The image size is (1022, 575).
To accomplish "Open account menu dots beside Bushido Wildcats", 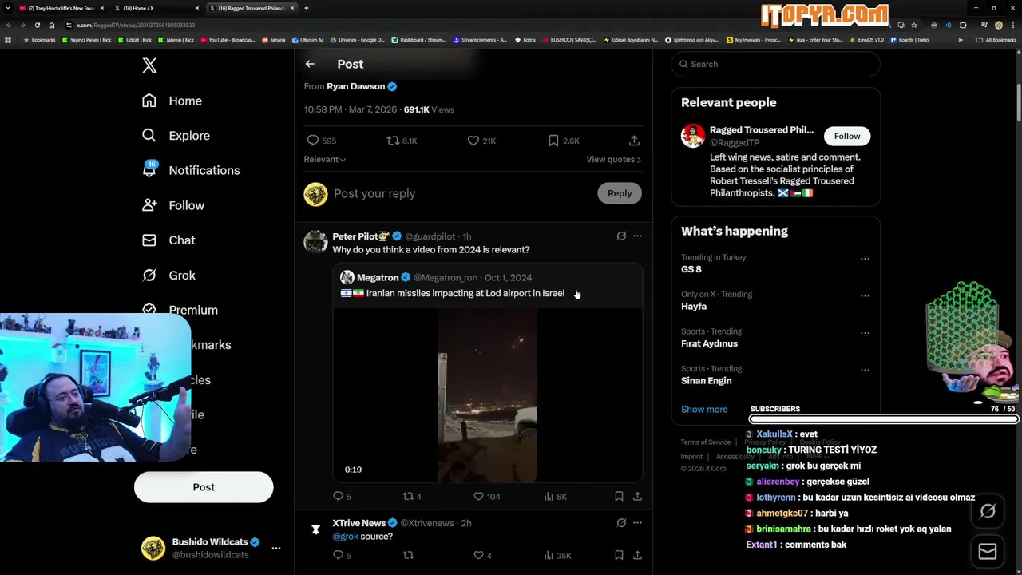I will tap(275, 549).
